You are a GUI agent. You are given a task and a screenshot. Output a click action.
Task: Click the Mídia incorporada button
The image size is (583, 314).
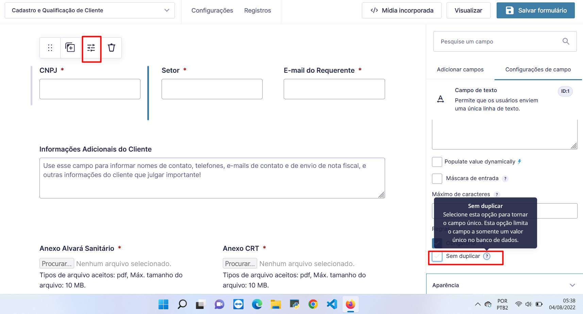(x=402, y=11)
